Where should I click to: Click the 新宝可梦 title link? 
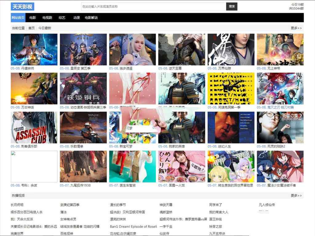click(126, 146)
